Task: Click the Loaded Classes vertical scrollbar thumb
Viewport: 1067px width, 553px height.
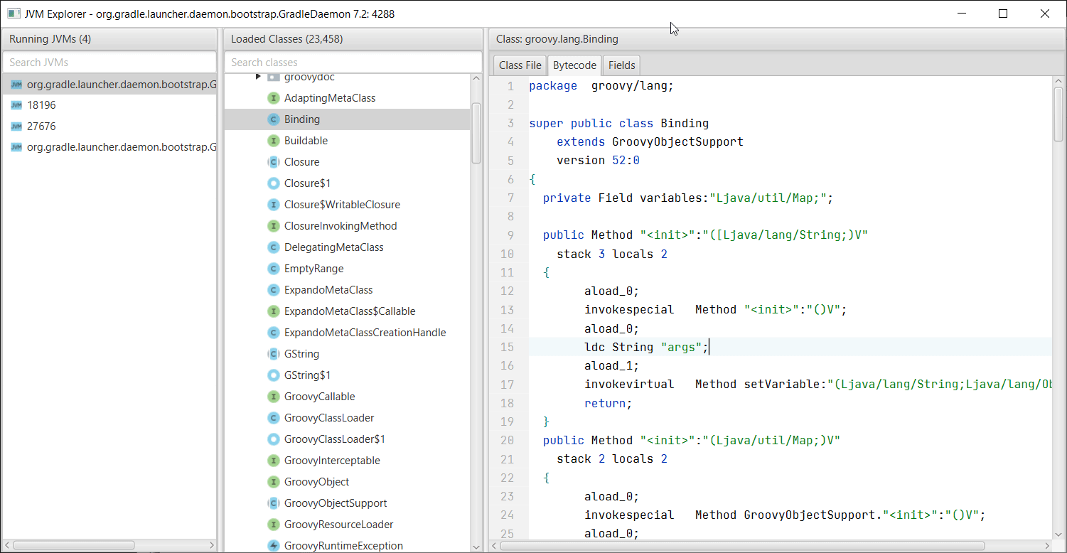Action: pos(476,134)
